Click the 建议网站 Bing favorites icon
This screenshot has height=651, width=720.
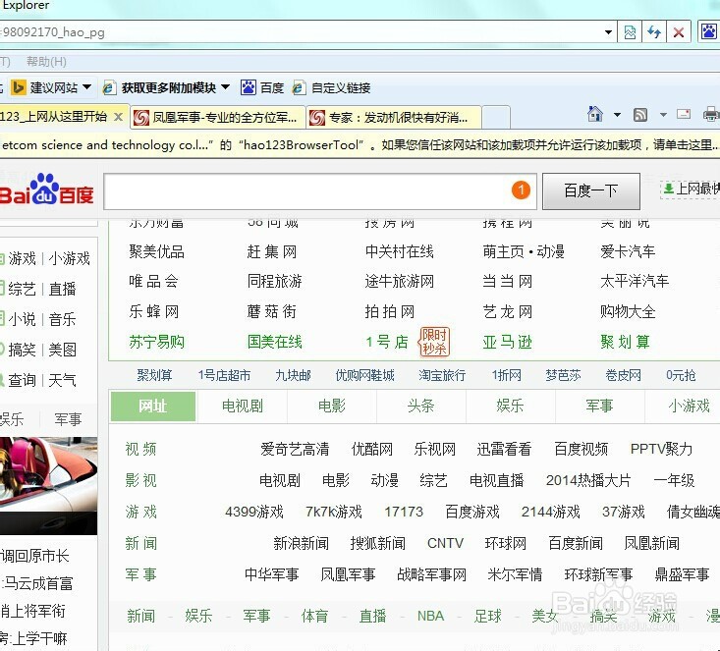pyautogui.click(x=19, y=87)
